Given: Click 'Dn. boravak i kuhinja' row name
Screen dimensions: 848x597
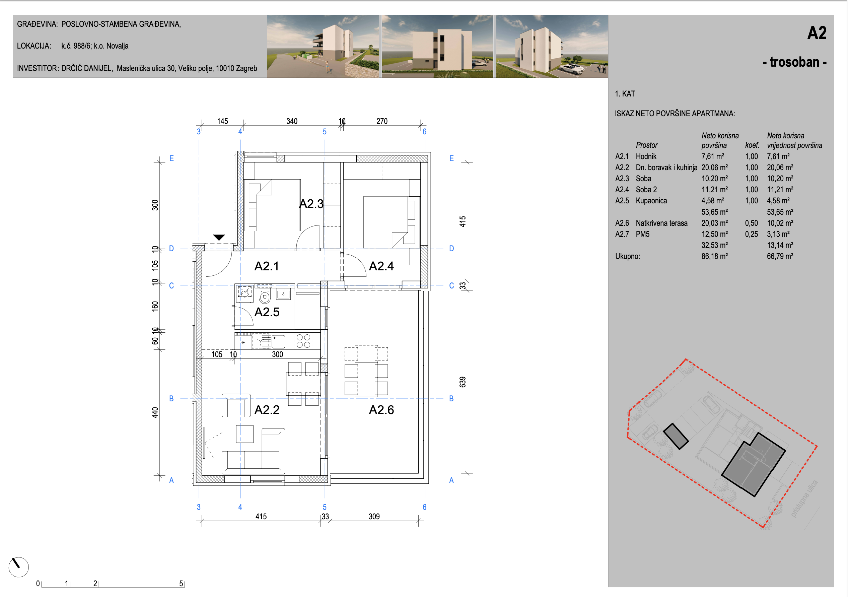Looking at the screenshot, I should point(666,168).
